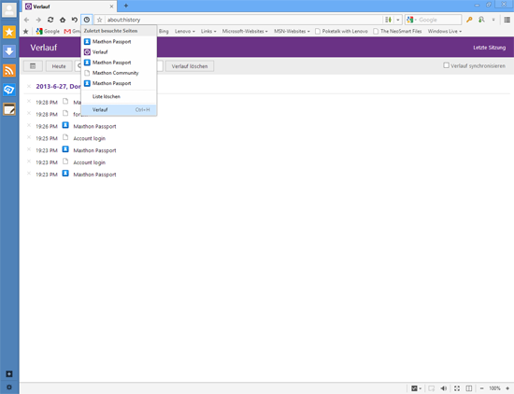Open Poketalk with Lenovo bookmark
This screenshot has height=394, width=514.
(341, 32)
